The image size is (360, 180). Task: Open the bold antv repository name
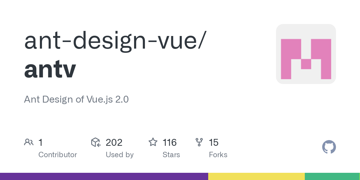(x=50, y=69)
